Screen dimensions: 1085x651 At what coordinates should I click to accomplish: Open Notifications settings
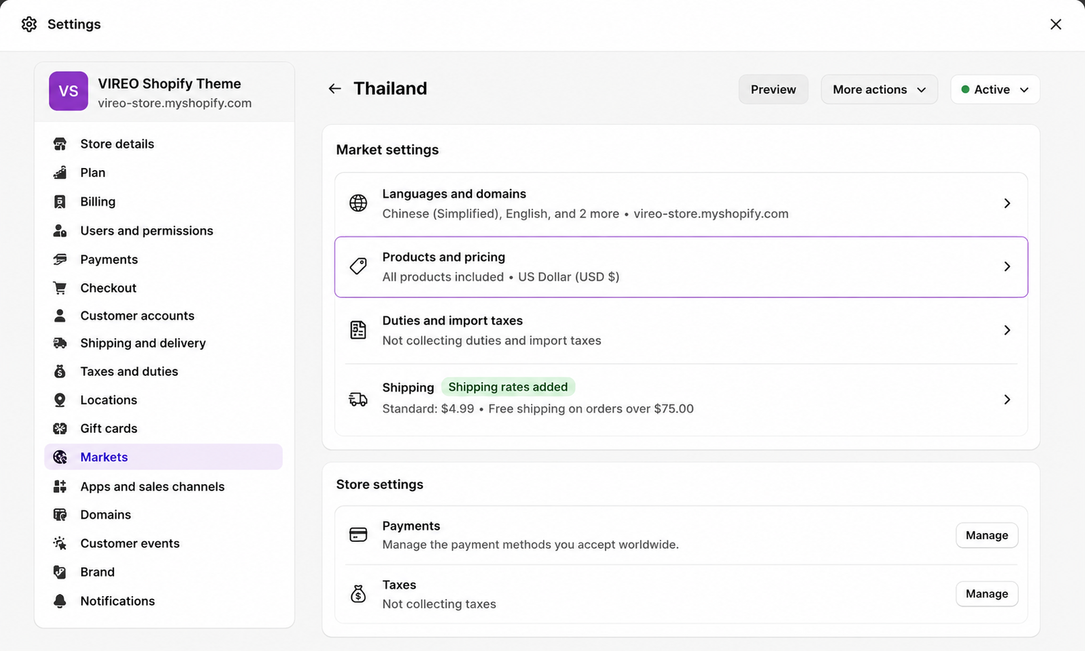coord(163,601)
